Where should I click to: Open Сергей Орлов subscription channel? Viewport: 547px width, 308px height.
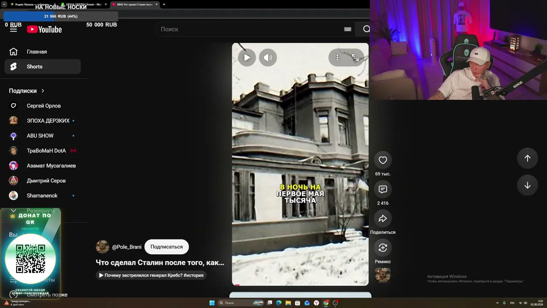[43, 106]
